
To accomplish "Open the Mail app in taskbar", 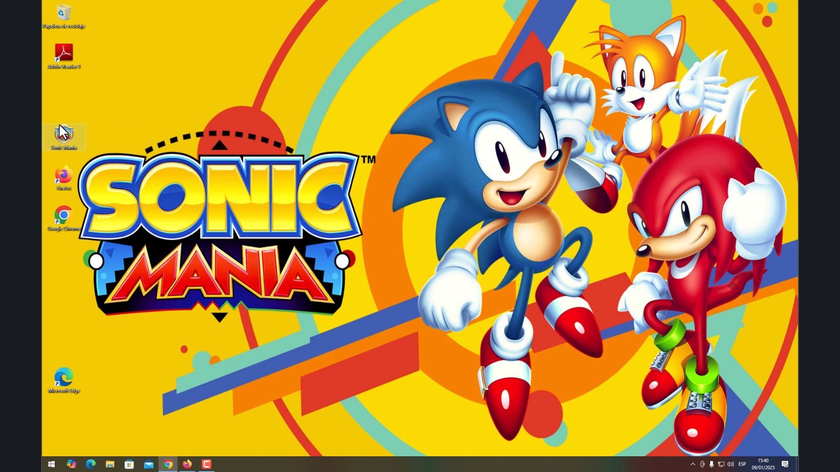I will [x=149, y=464].
